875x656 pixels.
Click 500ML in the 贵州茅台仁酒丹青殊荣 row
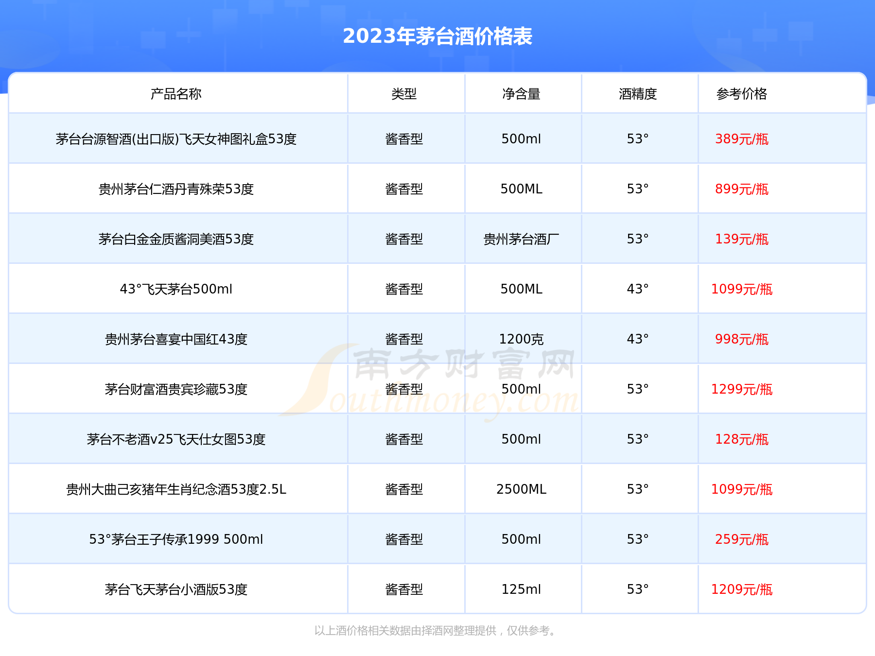tap(521, 190)
